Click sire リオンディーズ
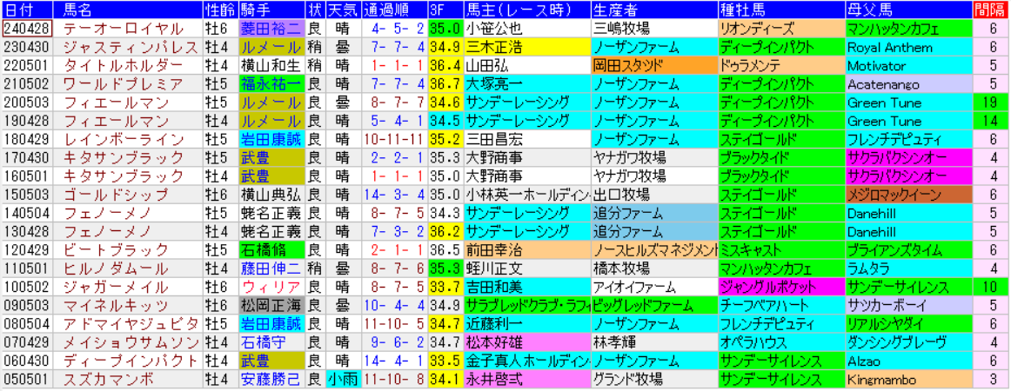Image resolution: width=1011 pixels, height=391 pixels. tap(781, 29)
